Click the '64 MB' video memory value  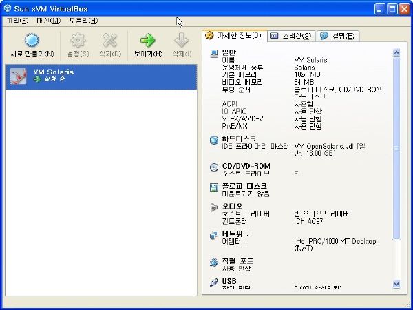point(304,82)
